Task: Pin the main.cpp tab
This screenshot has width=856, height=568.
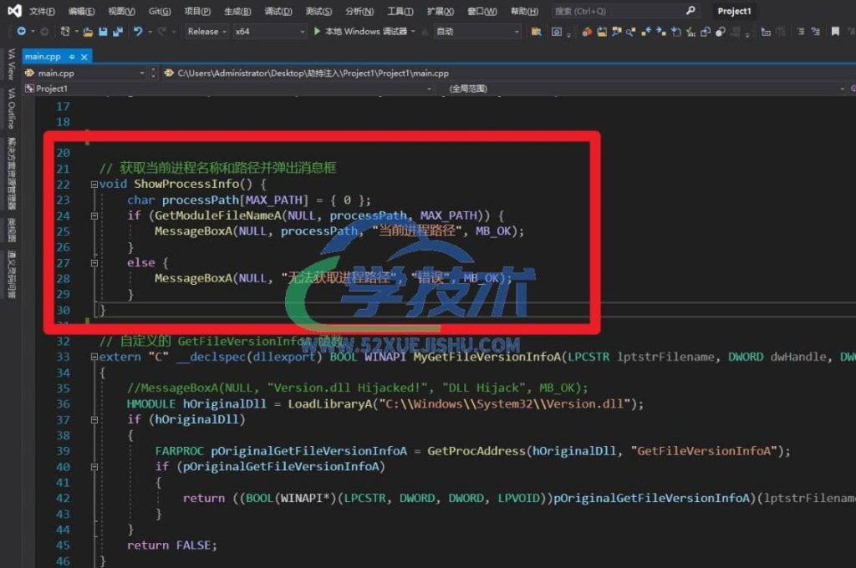Action: 72,57
